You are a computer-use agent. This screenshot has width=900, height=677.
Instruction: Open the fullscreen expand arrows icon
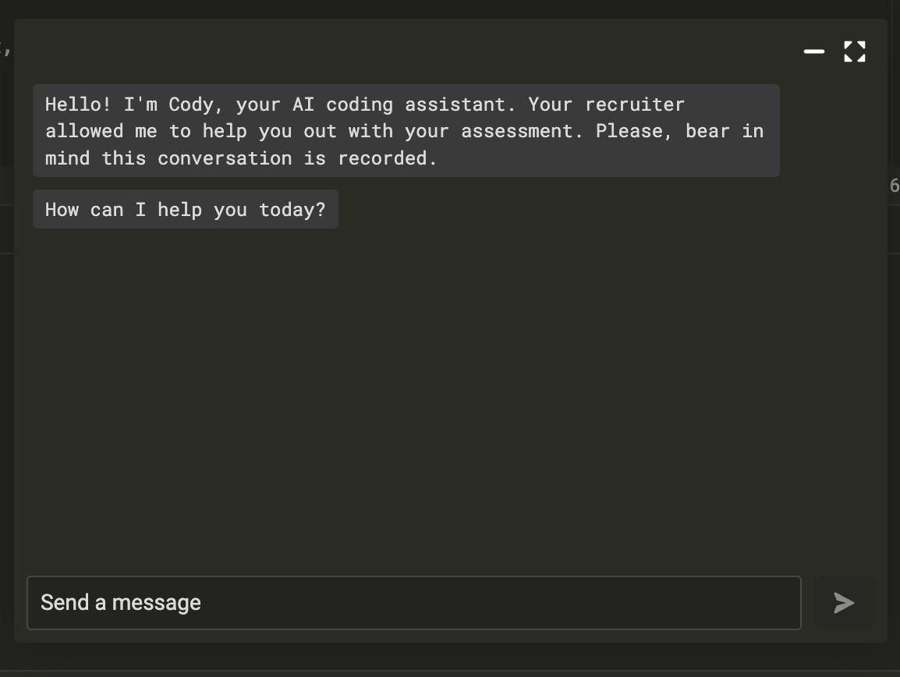coord(855,51)
